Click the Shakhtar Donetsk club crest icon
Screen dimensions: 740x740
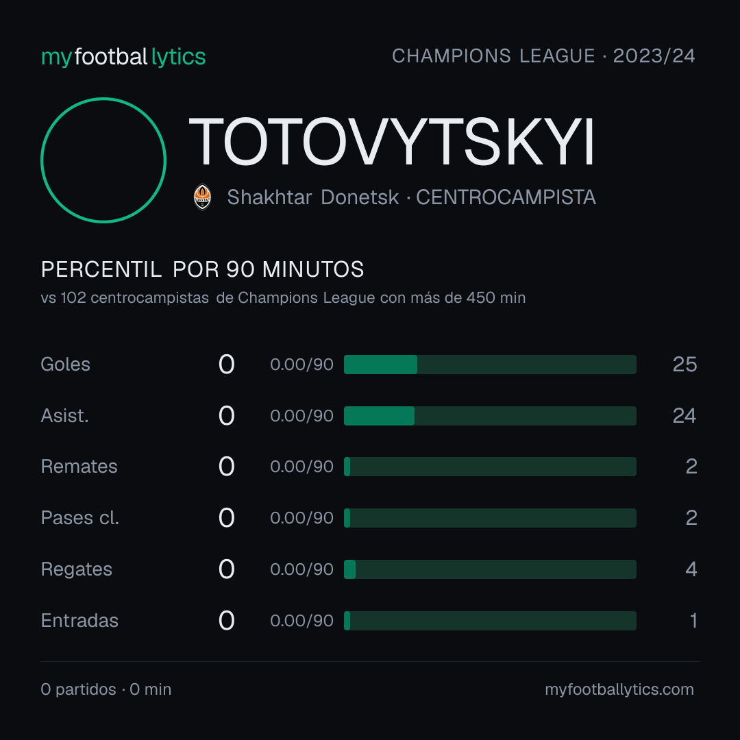(202, 197)
